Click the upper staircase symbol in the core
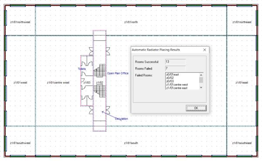262x161 pixels. [99, 70]
